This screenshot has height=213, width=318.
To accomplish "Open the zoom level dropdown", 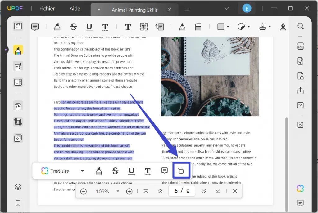I will point(118,191).
